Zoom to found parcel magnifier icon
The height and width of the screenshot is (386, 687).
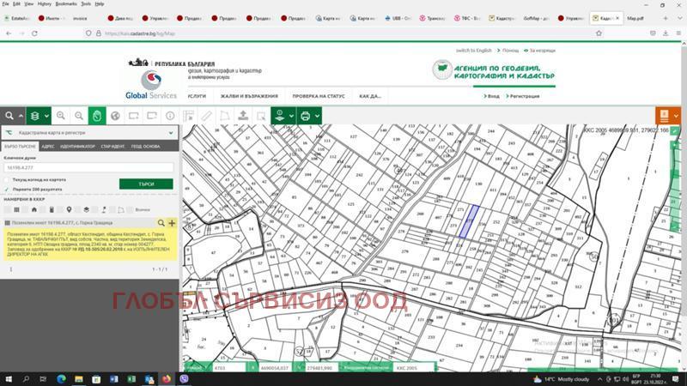161,222
